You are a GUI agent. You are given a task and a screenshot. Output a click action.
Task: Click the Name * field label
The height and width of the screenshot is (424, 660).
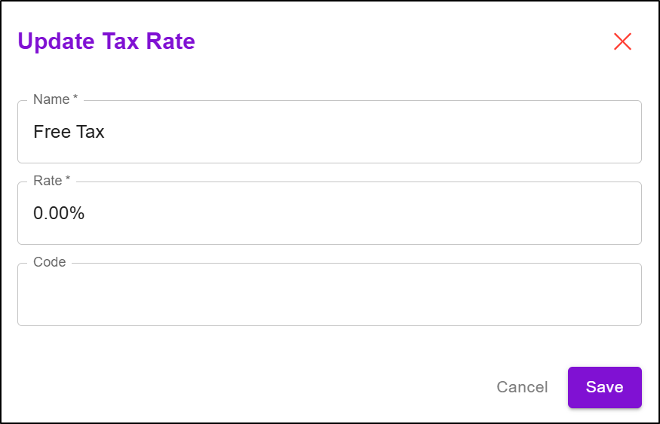56,99
